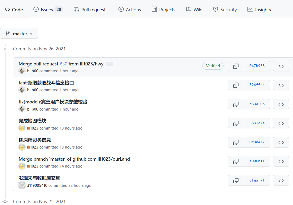Image resolution: width=293 pixels, height=205 pixels.
Task: Browse repository at commit 0c904f7
Action: pos(281,142)
